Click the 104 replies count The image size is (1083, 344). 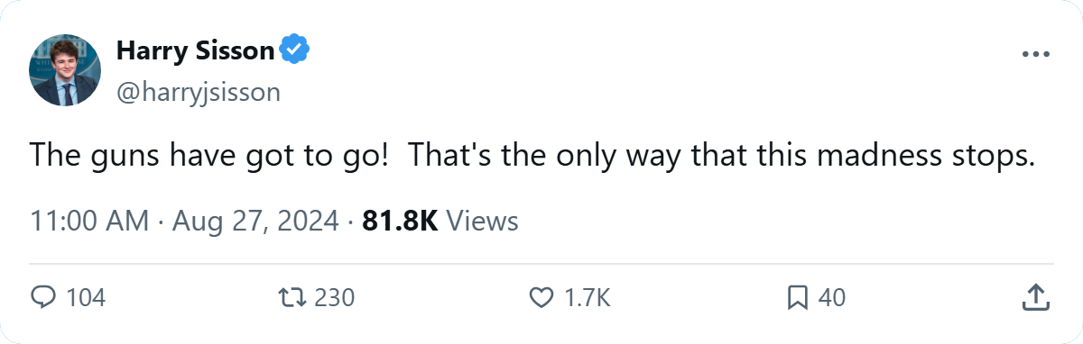pos(86,297)
